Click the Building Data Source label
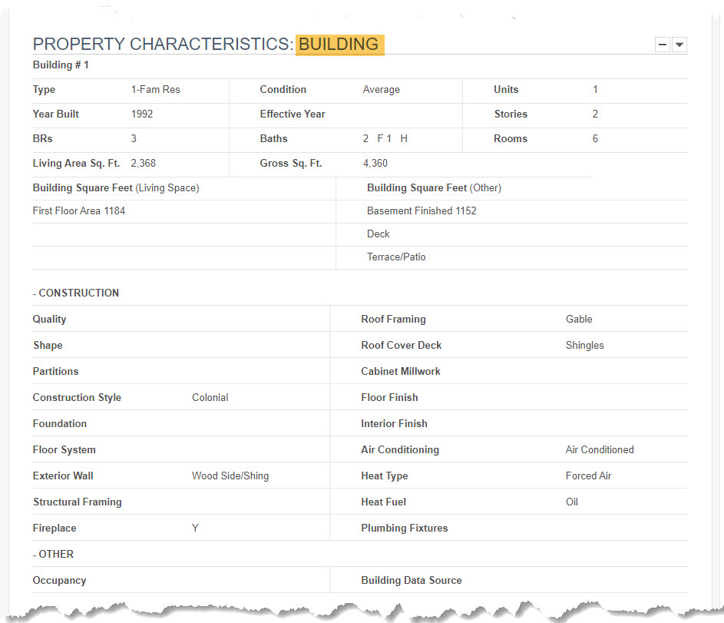This screenshot has width=724, height=623. 412,581
